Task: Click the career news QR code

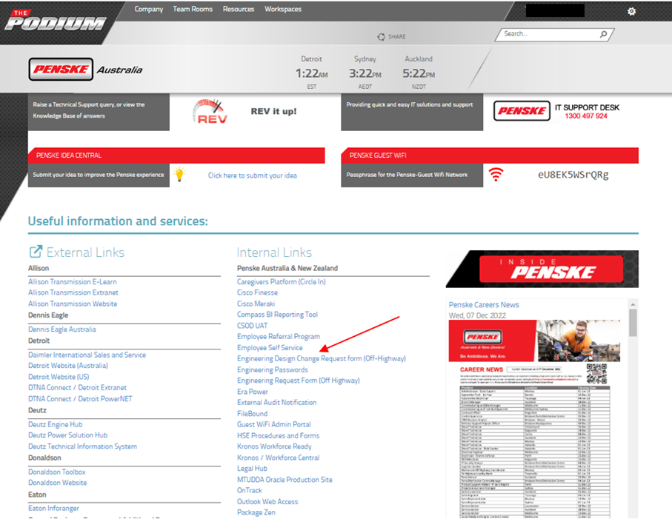Action: click(596, 373)
